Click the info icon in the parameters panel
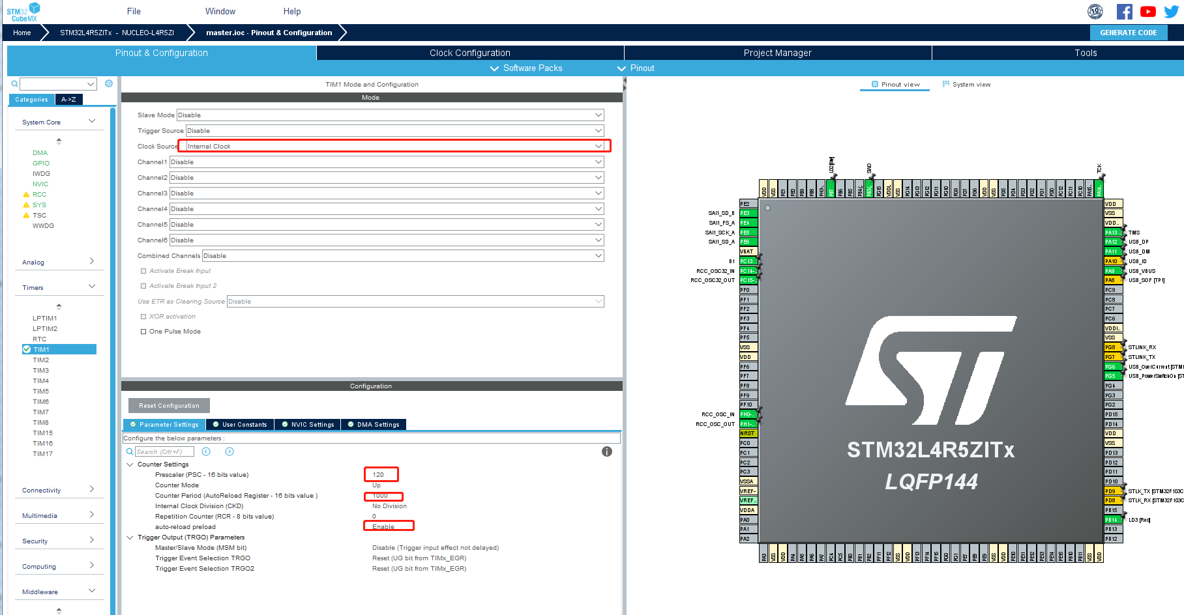Image resolution: width=1184 pixels, height=615 pixels. [x=606, y=451]
